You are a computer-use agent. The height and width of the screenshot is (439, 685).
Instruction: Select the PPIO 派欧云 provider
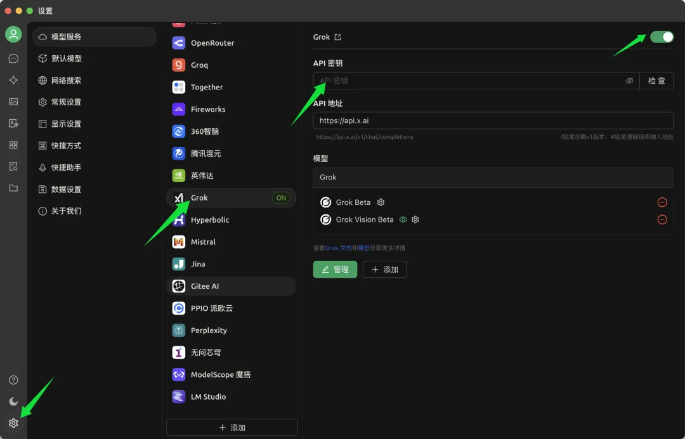231,308
